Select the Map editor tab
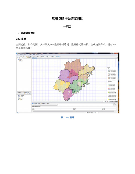 point(34,58)
